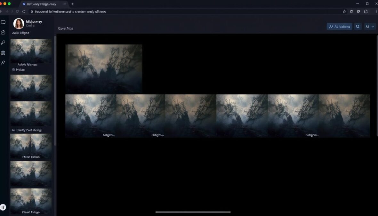Click the Ad Valons button
Screen dimensions: 378x216
pyautogui.click(x=339, y=26)
